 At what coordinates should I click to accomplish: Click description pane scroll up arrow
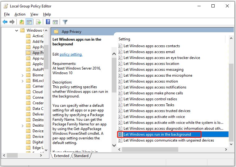tap(114, 54)
